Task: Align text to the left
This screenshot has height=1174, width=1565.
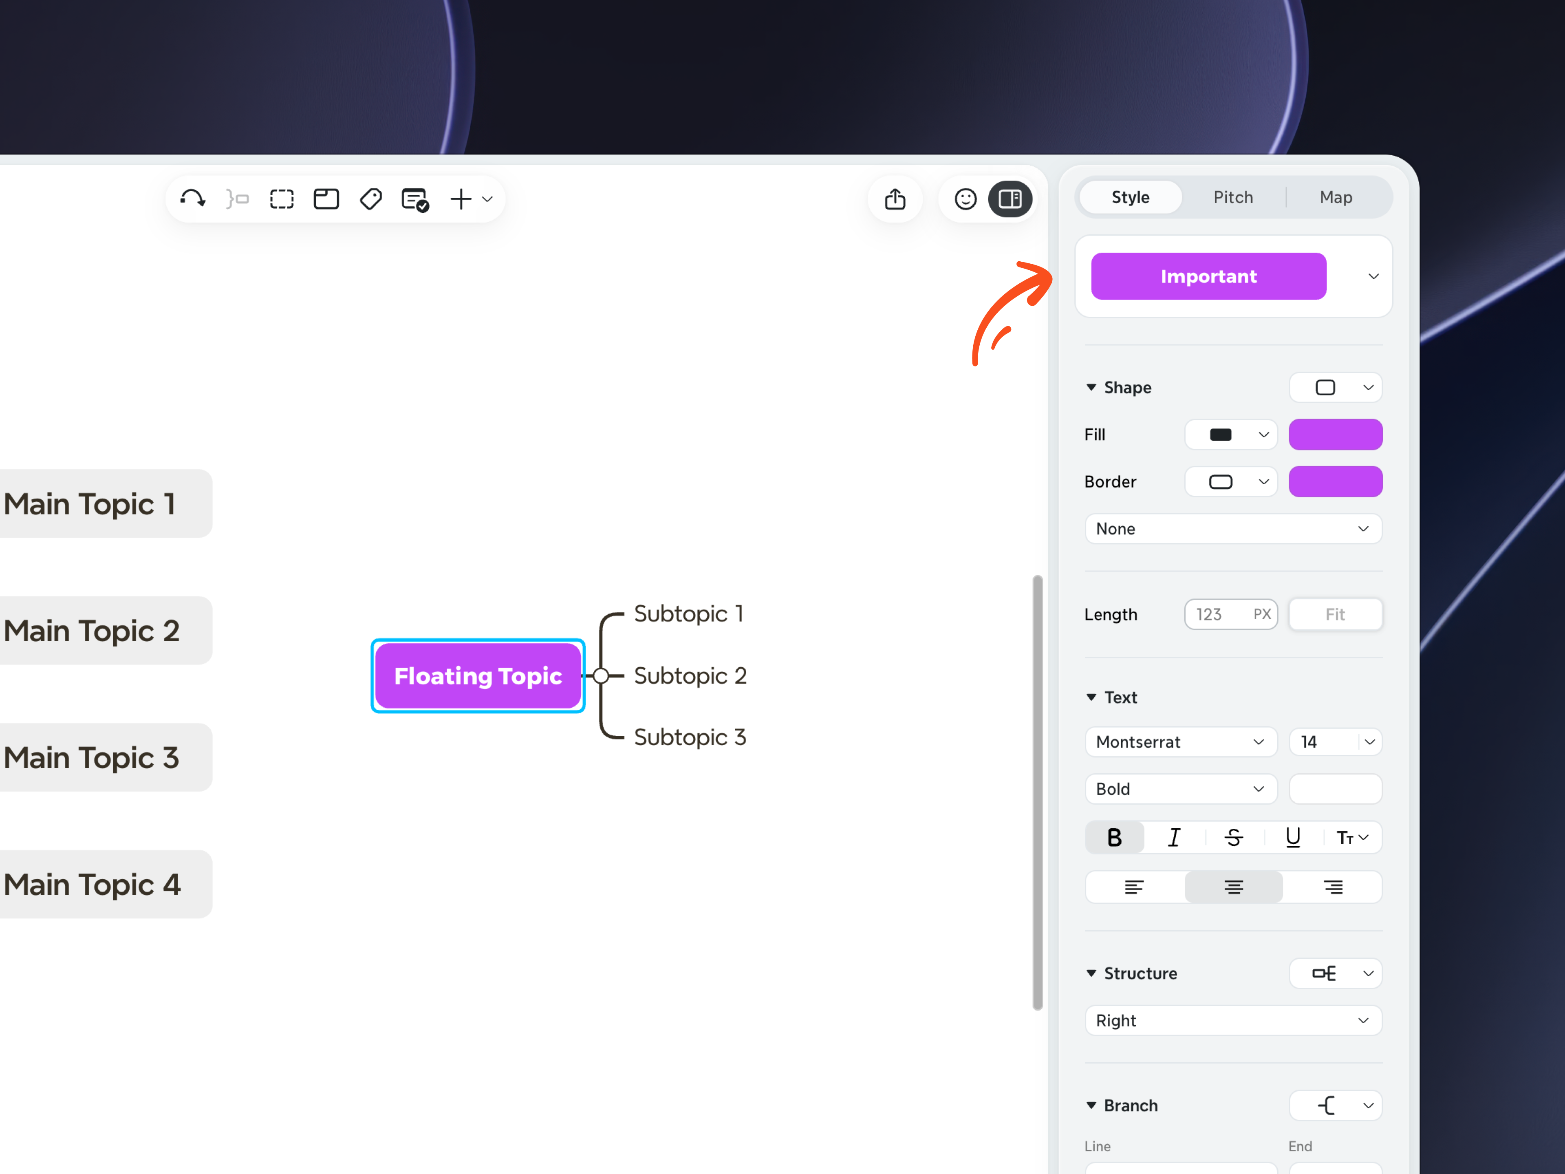Action: coord(1134,887)
